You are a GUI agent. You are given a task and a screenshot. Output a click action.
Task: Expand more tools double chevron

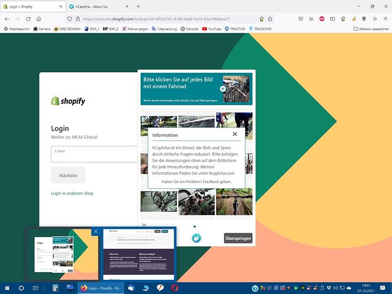pos(374,19)
